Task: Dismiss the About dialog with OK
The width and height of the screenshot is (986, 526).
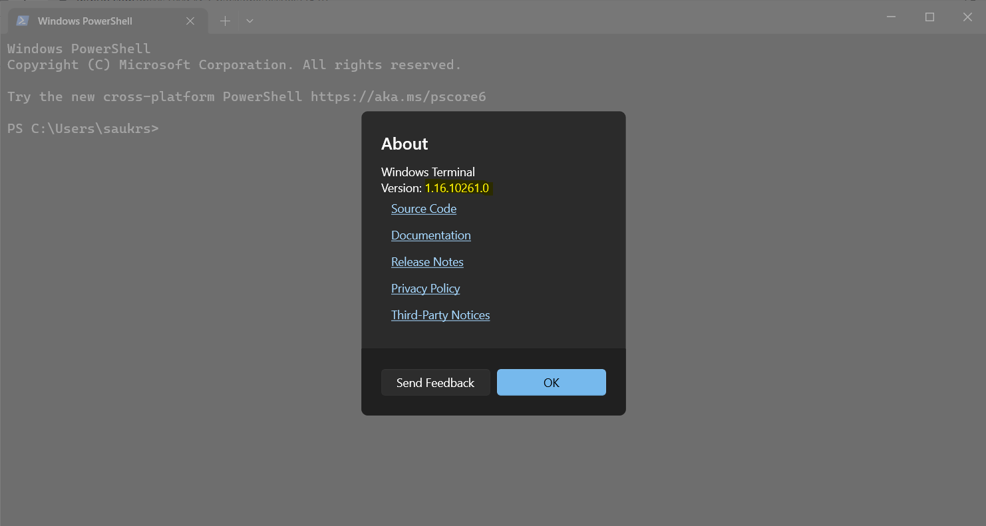Action: 551,382
